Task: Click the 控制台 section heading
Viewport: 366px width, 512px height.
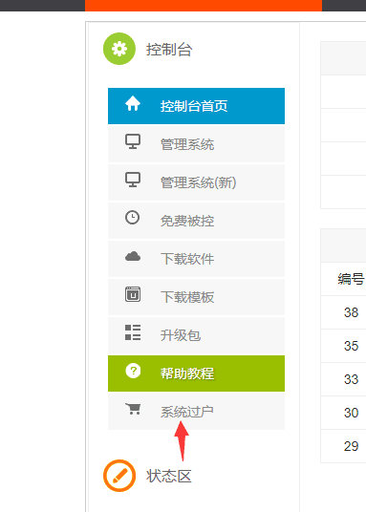Action: (x=169, y=50)
